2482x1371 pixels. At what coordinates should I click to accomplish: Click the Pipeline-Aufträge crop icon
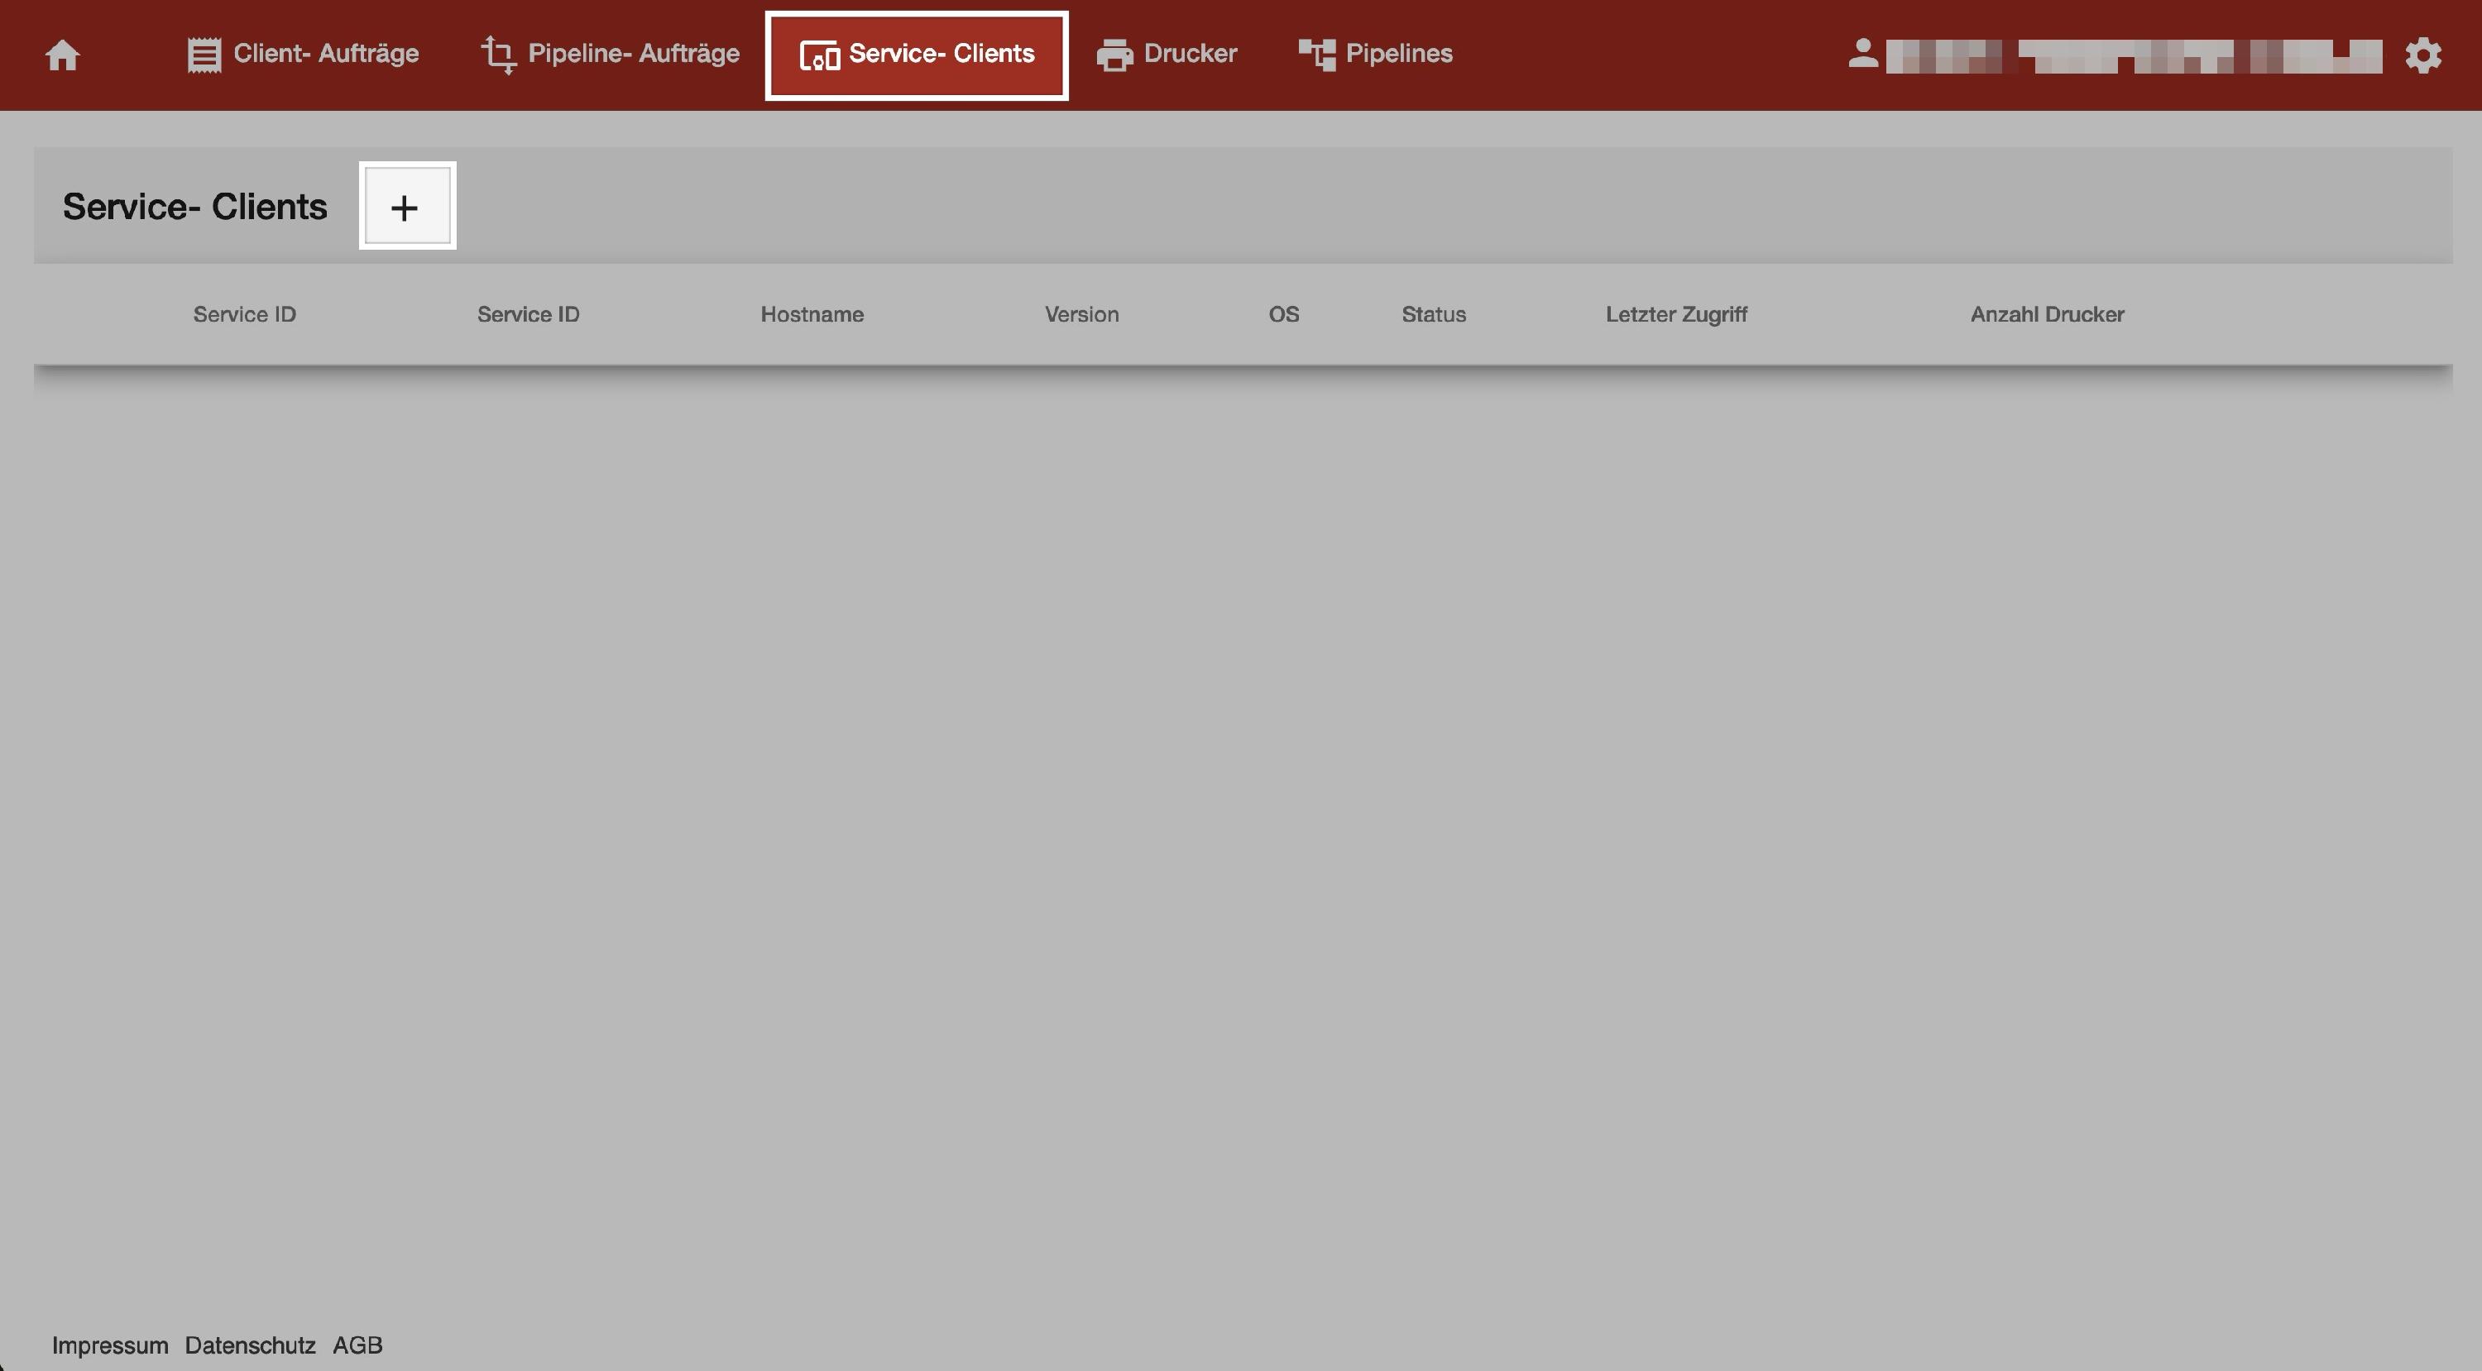click(498, 55)
